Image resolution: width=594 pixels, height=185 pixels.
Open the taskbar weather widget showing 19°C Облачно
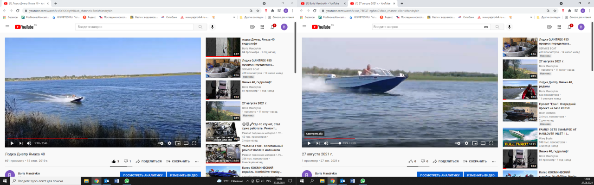(230, 181)
